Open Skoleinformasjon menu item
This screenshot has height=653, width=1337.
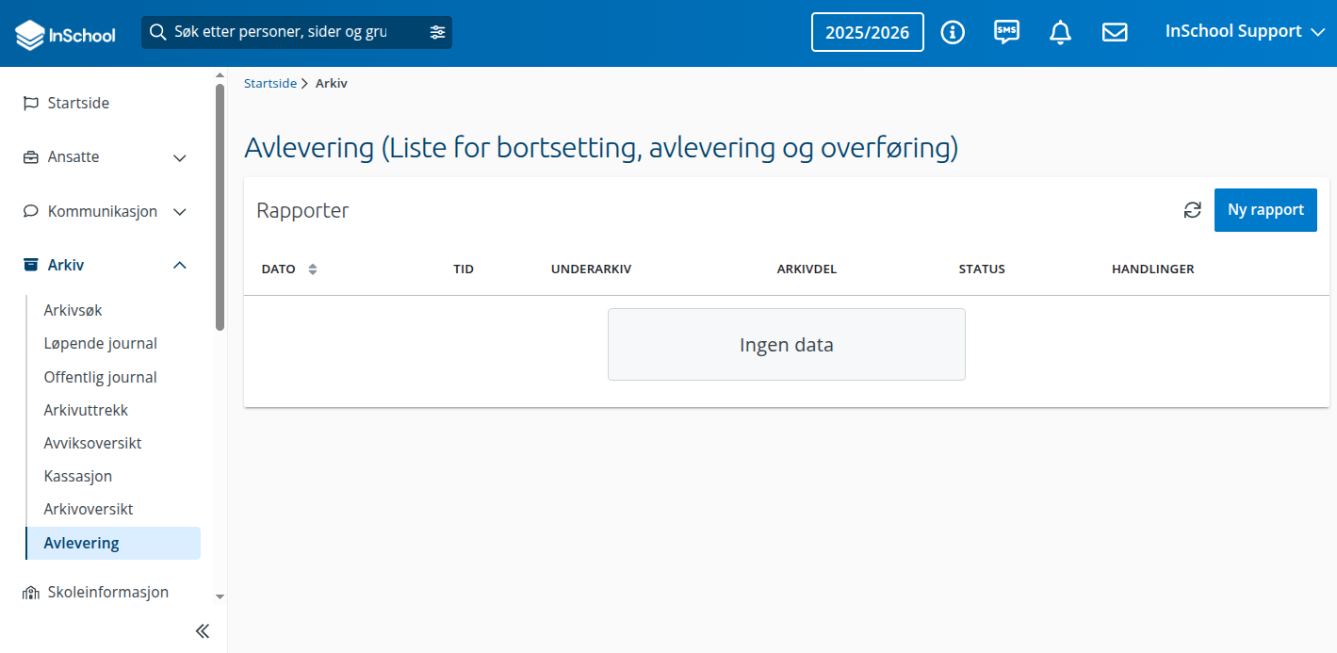tap(108, 593)
